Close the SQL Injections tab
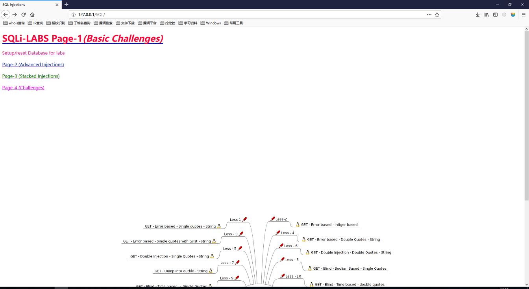 [x=57, y=5]
